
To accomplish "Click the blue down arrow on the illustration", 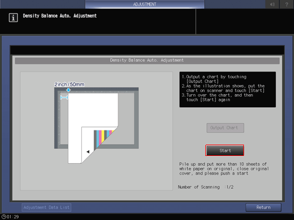I will [68, 90].
